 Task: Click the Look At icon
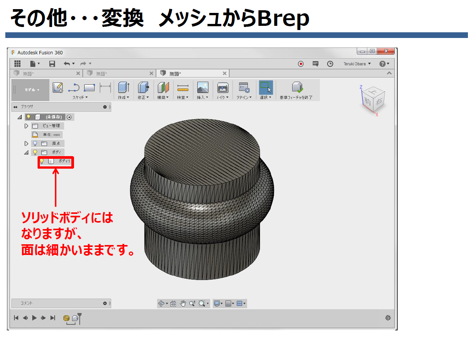[173, 304]
